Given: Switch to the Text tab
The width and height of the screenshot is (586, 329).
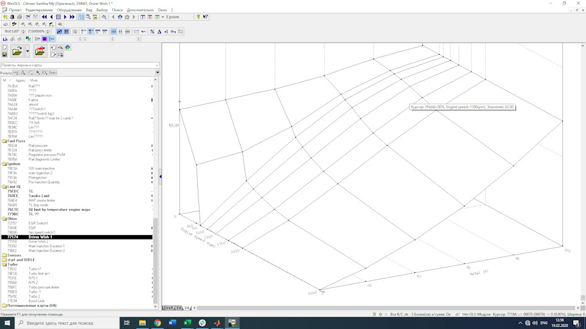Looking at the screenshot, I should pos(168,308).
